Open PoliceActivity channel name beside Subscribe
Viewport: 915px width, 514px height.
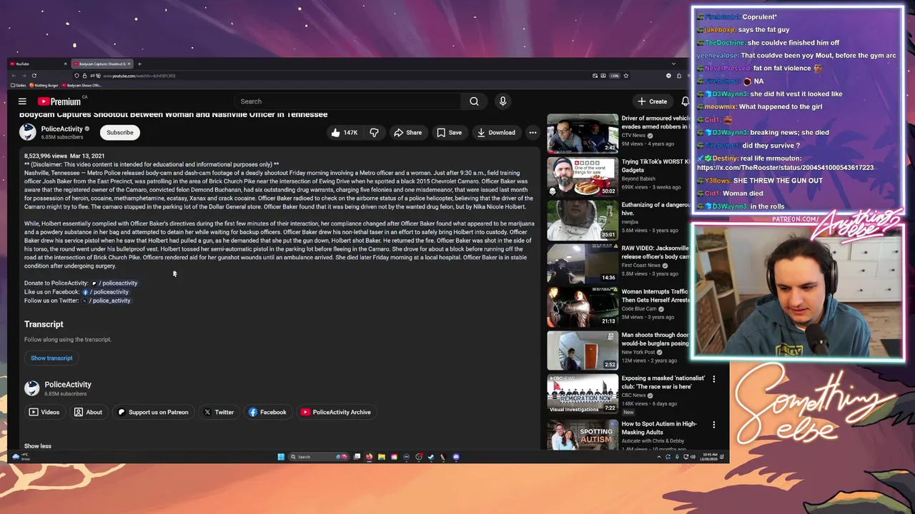click(x=62, y=129)
